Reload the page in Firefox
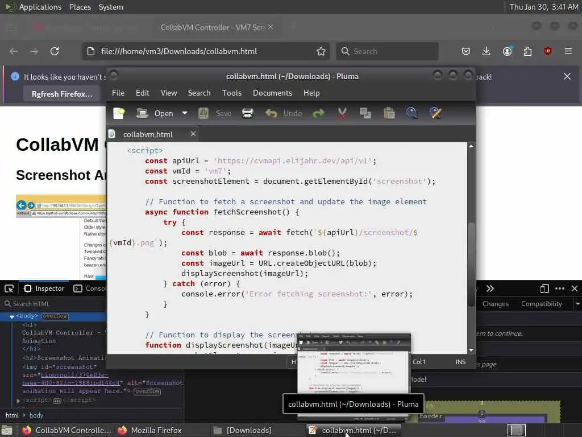Screen dimensions: 582x437 click(55, 51)
